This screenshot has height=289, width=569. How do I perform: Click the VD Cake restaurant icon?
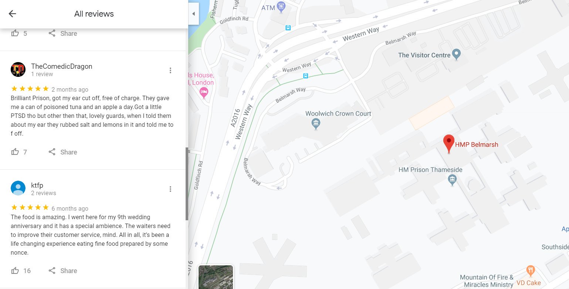[x=531, y=271]
